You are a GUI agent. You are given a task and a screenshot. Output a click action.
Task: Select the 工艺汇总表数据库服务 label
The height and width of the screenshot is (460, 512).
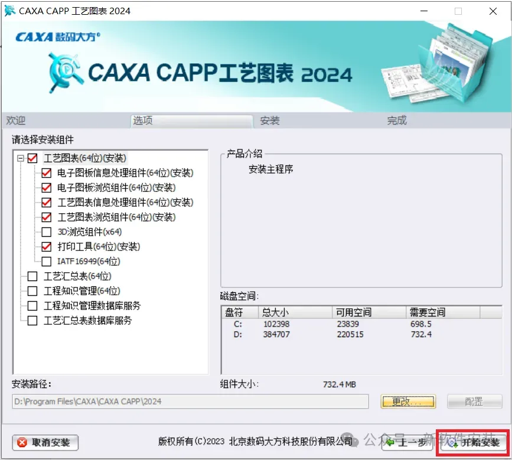[88, 320]
